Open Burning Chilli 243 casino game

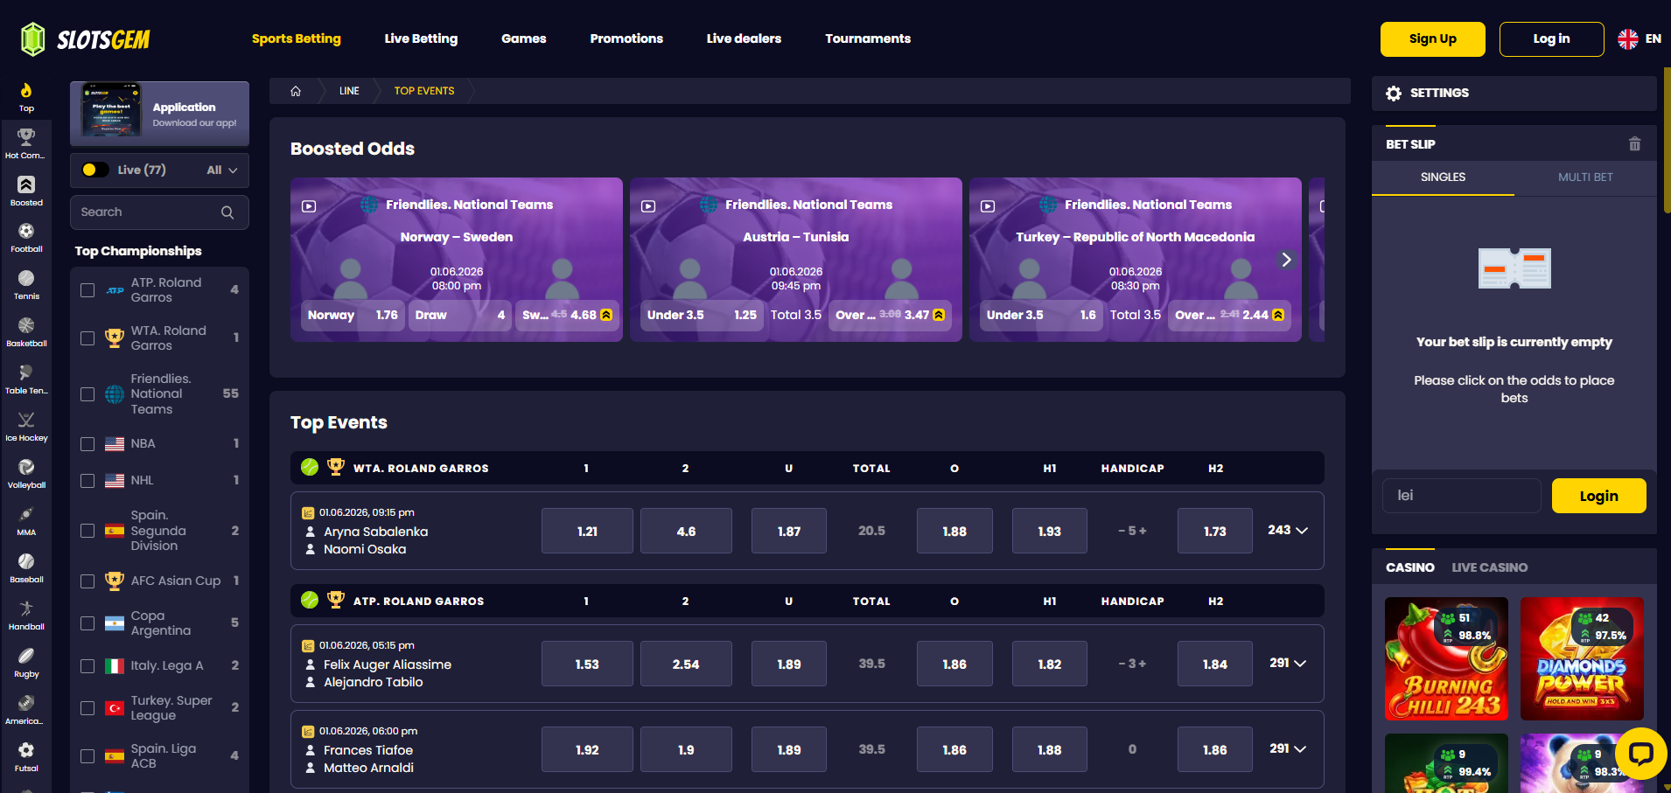coord(1447,659)
